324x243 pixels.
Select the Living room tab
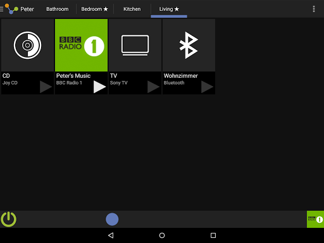click(169, 9)
